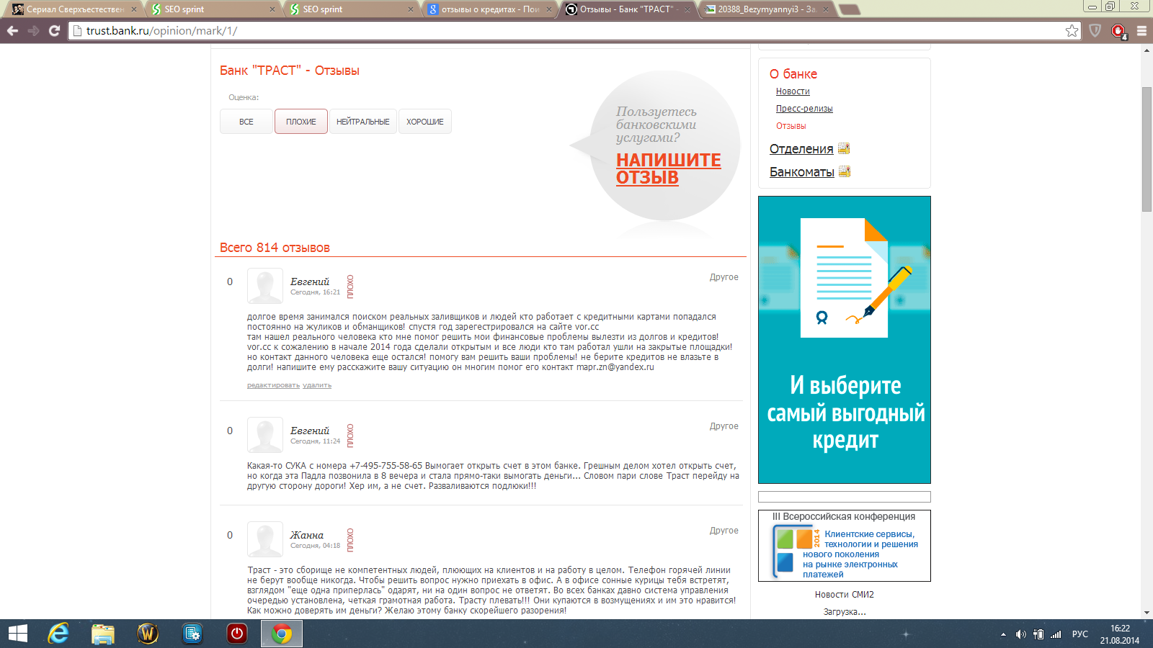Open the settings monitor taskbar icon
The width and height of the screenshot is (1153, 648).
[x=192, y=634]
